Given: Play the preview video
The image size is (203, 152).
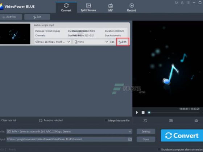Looking at the screenshot, I should click(x=137, y=113).
